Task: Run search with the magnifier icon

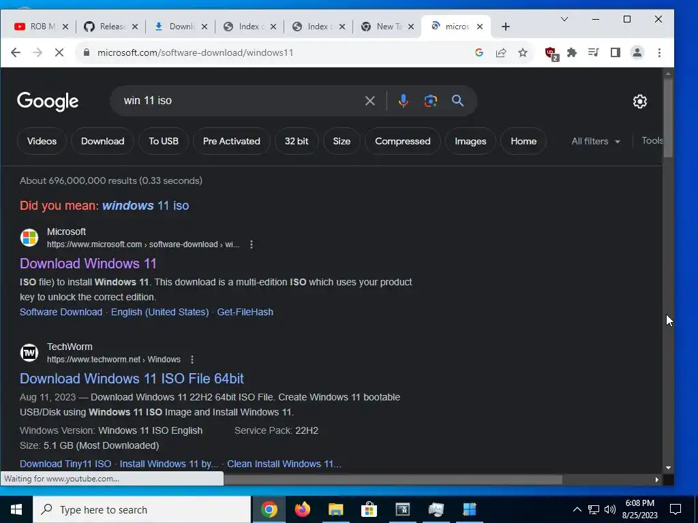Action: [457, 101]
